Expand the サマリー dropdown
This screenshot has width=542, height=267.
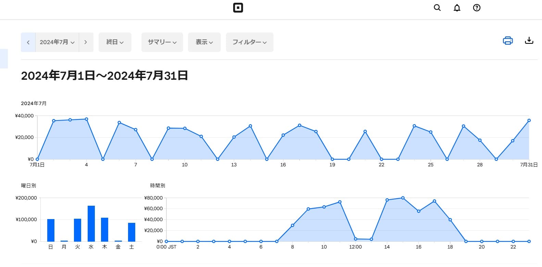(162, 42)
